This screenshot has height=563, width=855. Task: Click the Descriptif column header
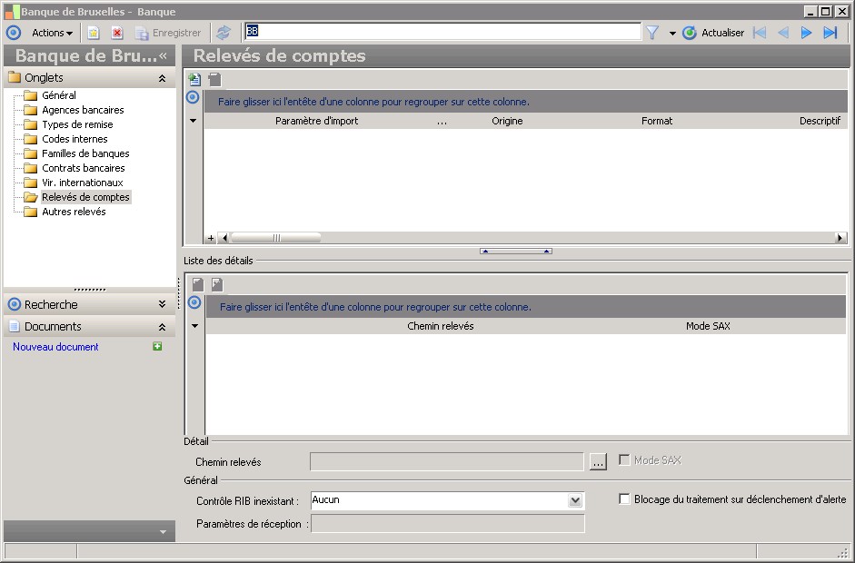(x=820, y=121)
